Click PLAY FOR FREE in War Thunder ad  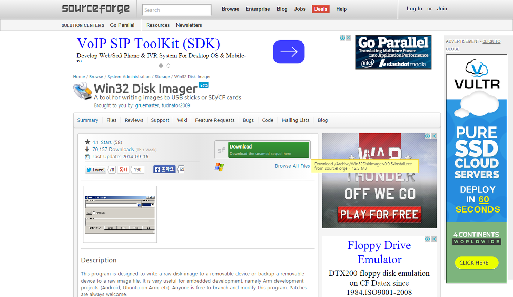pos(379,215)
